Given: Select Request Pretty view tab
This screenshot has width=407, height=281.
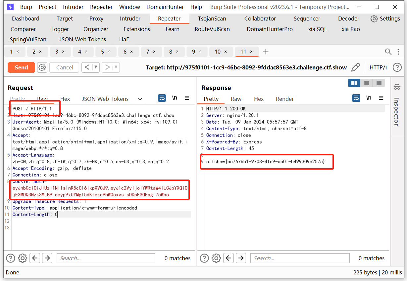Looking at the screenshot, I should pos(18,99).
